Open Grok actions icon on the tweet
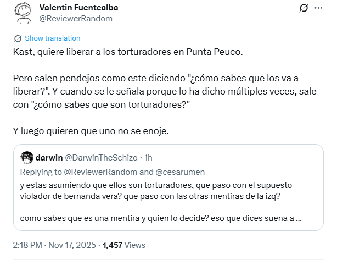This screenshot has width=337, height=260. [x=302, y=8]
